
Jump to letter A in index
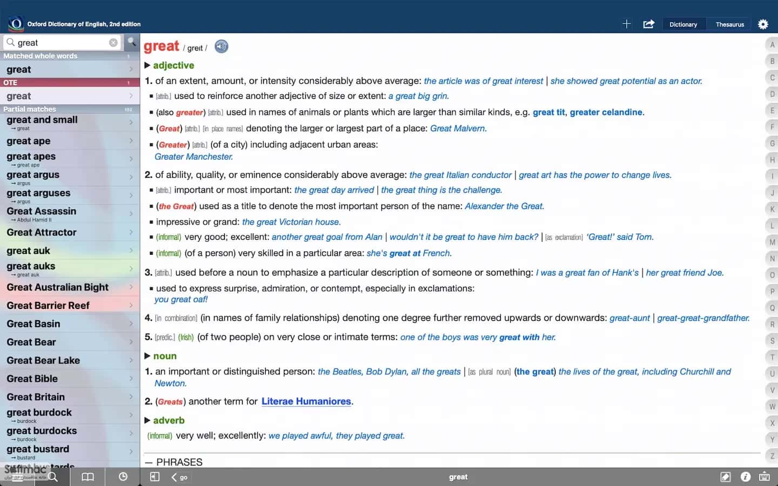pyautogui.click(x=772, y=45)
